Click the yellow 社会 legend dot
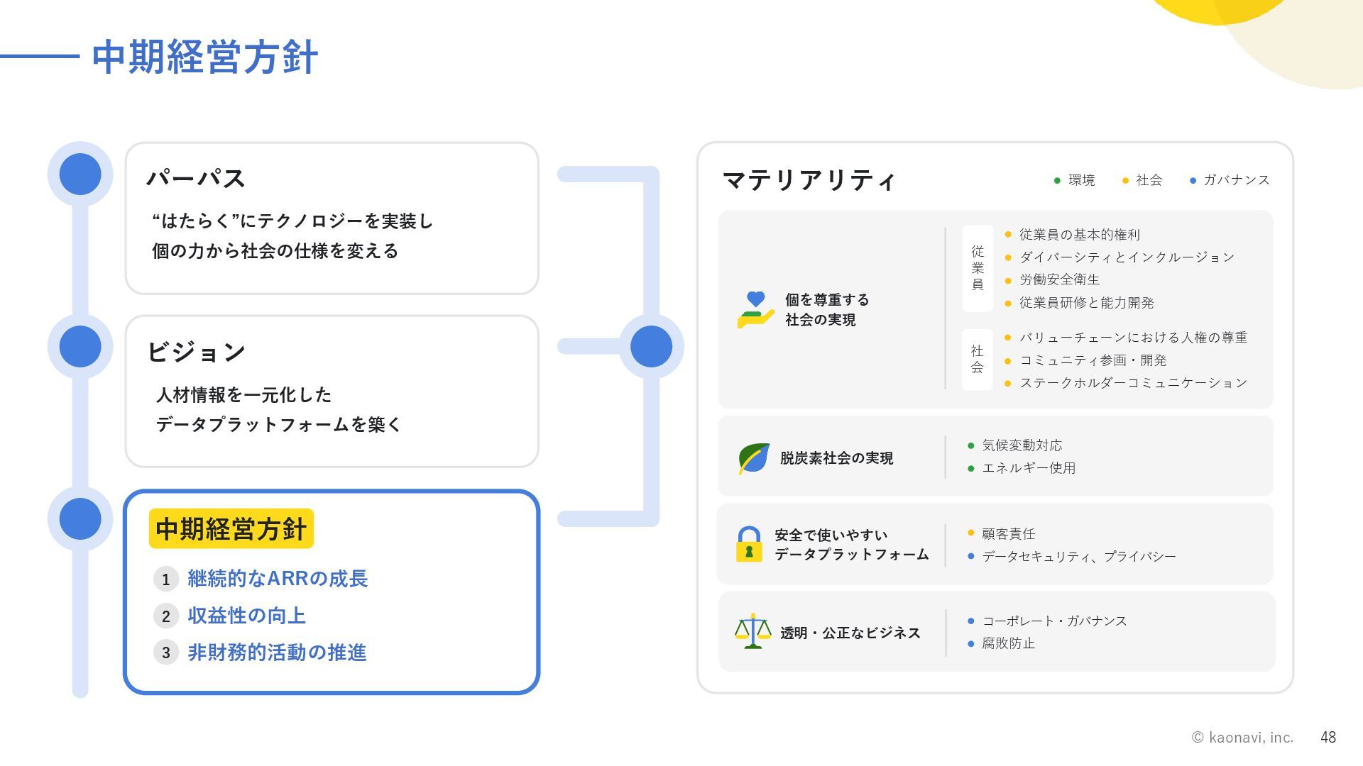Viewport: 1363px width, 766px height. click(x=1125, y=181)
